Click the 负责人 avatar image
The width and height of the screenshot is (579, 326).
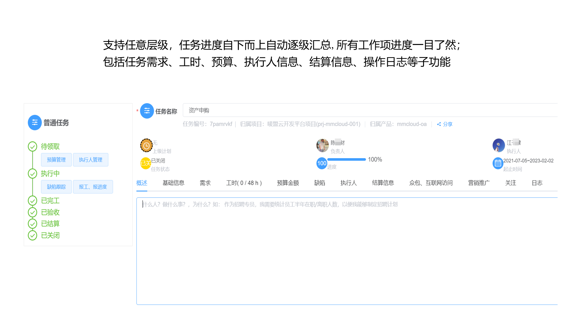[322, 145]
